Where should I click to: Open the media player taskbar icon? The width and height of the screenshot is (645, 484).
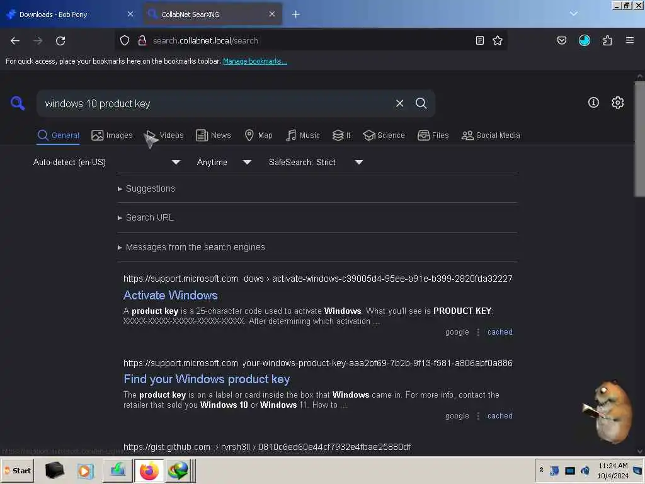(86, 470)
